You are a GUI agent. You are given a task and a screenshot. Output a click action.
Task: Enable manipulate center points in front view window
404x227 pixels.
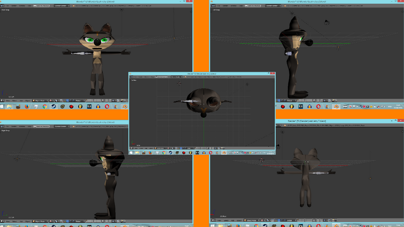[x=61, y=100]
